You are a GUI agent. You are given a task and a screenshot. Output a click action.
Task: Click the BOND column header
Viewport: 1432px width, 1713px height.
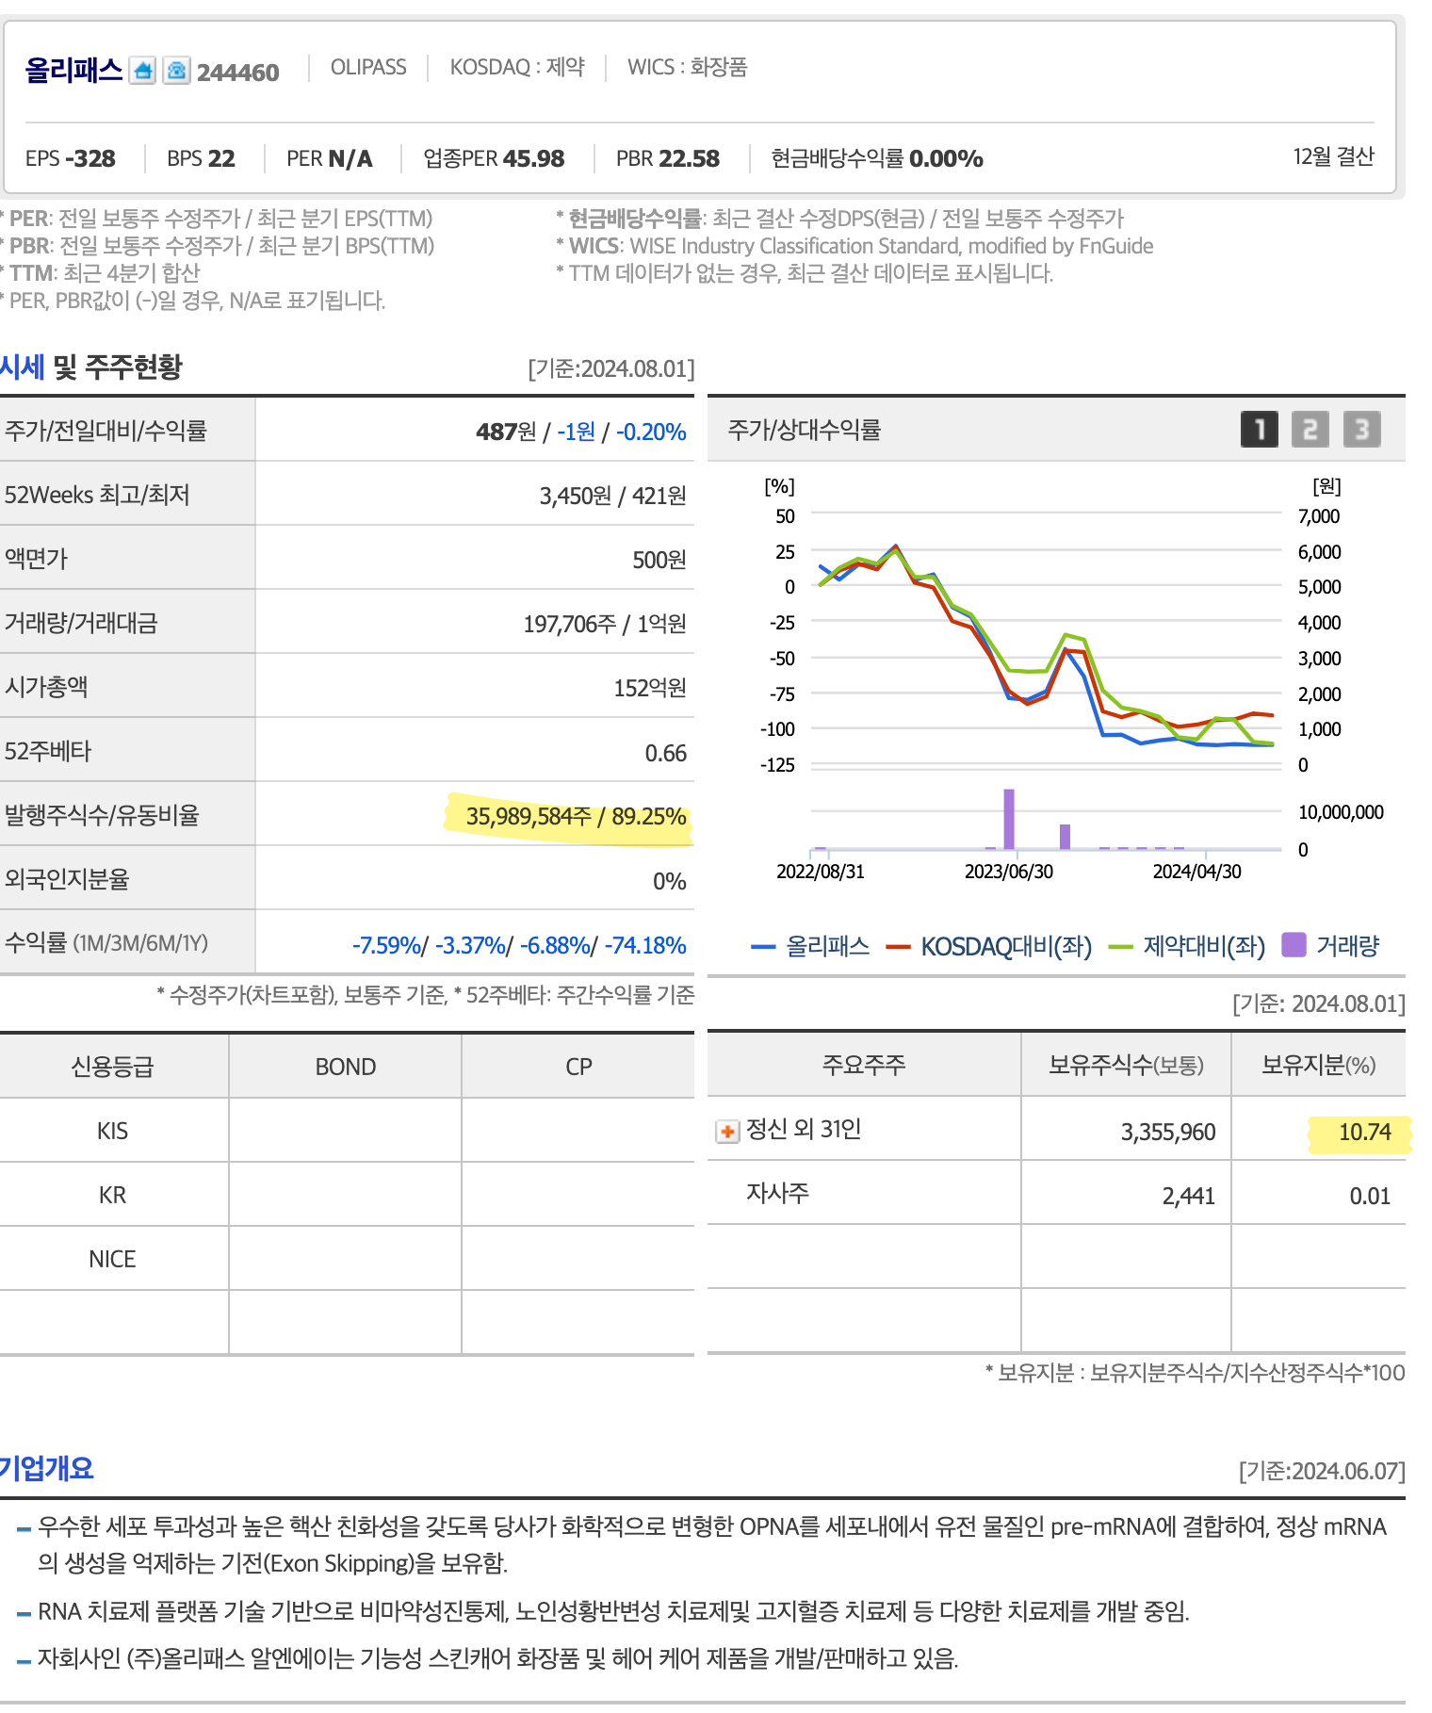click(346, 1067)
